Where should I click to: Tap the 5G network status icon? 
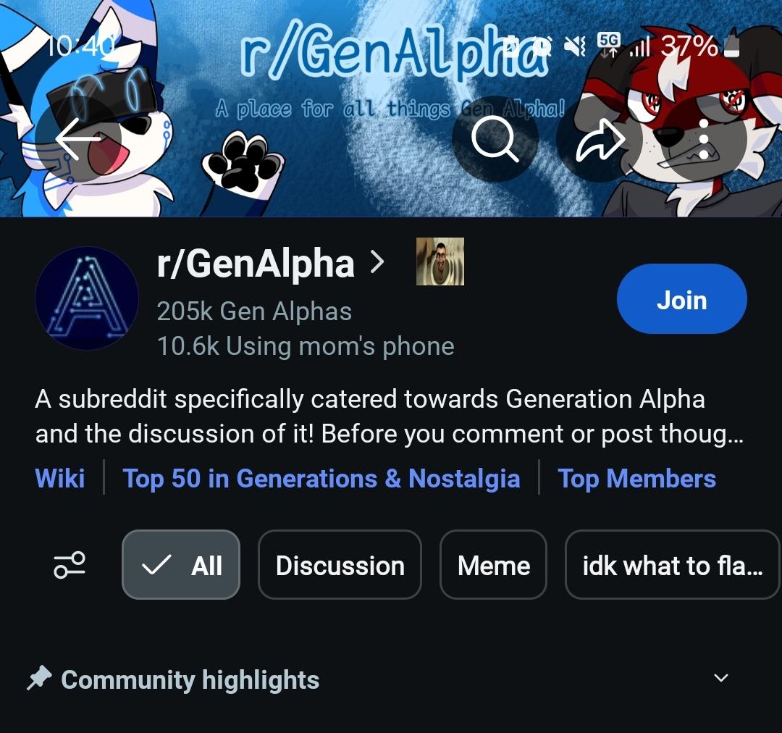pos(609,46)
